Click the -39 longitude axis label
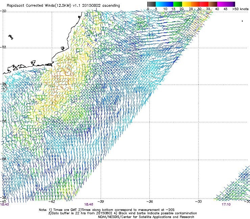The width and height of the screenshot is (250, 219). pyautogui.click(x=101, y=201)
